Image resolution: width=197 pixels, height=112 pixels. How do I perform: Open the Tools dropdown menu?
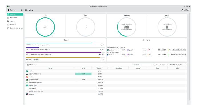pyautogui.click(x=11, y=10)
